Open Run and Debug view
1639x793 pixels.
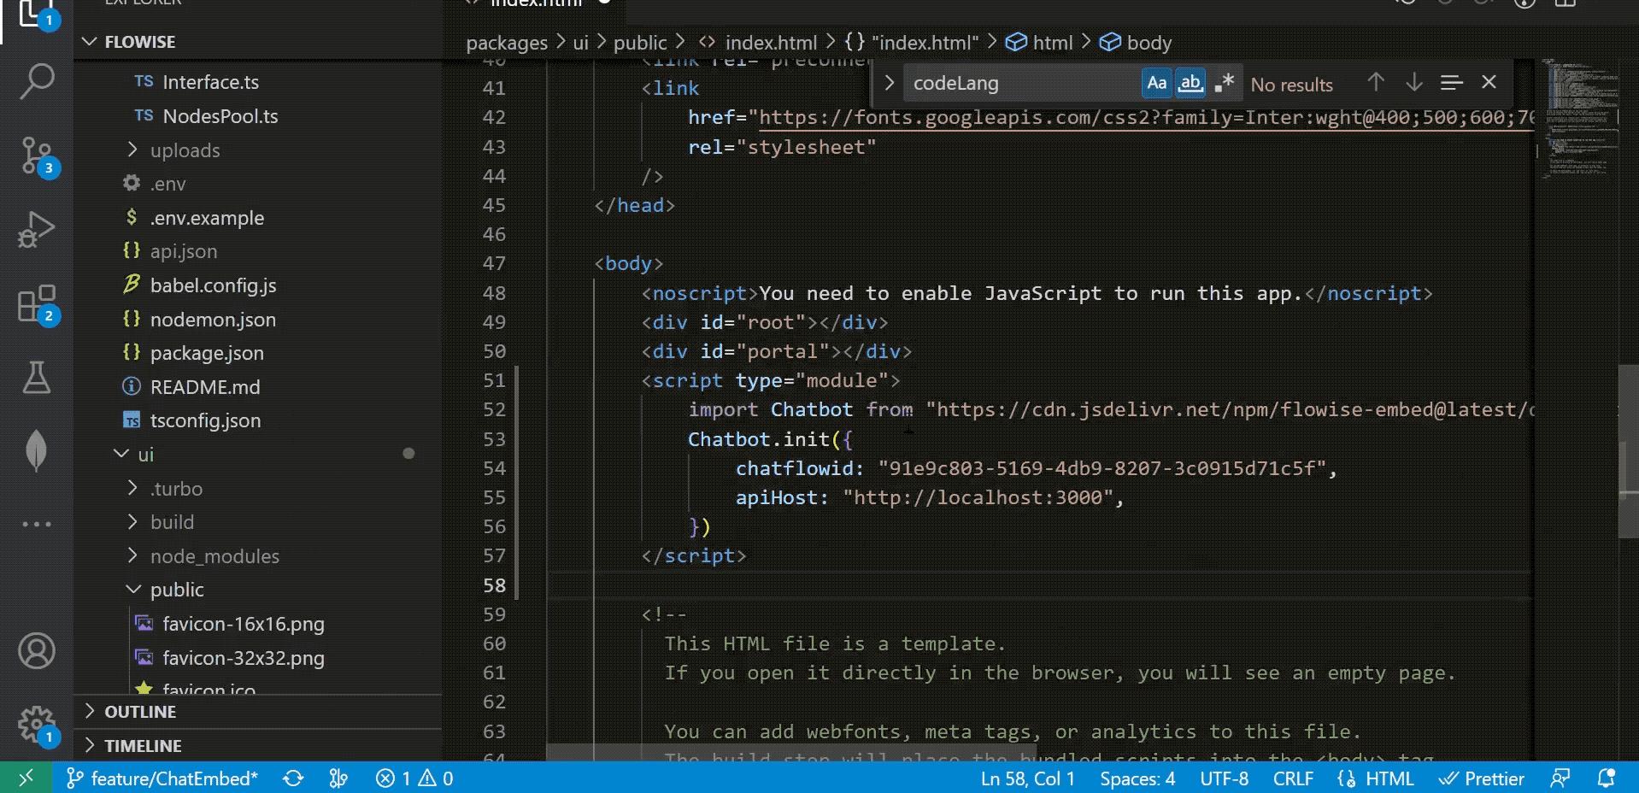pyautogui.click(x=37, y=230)
